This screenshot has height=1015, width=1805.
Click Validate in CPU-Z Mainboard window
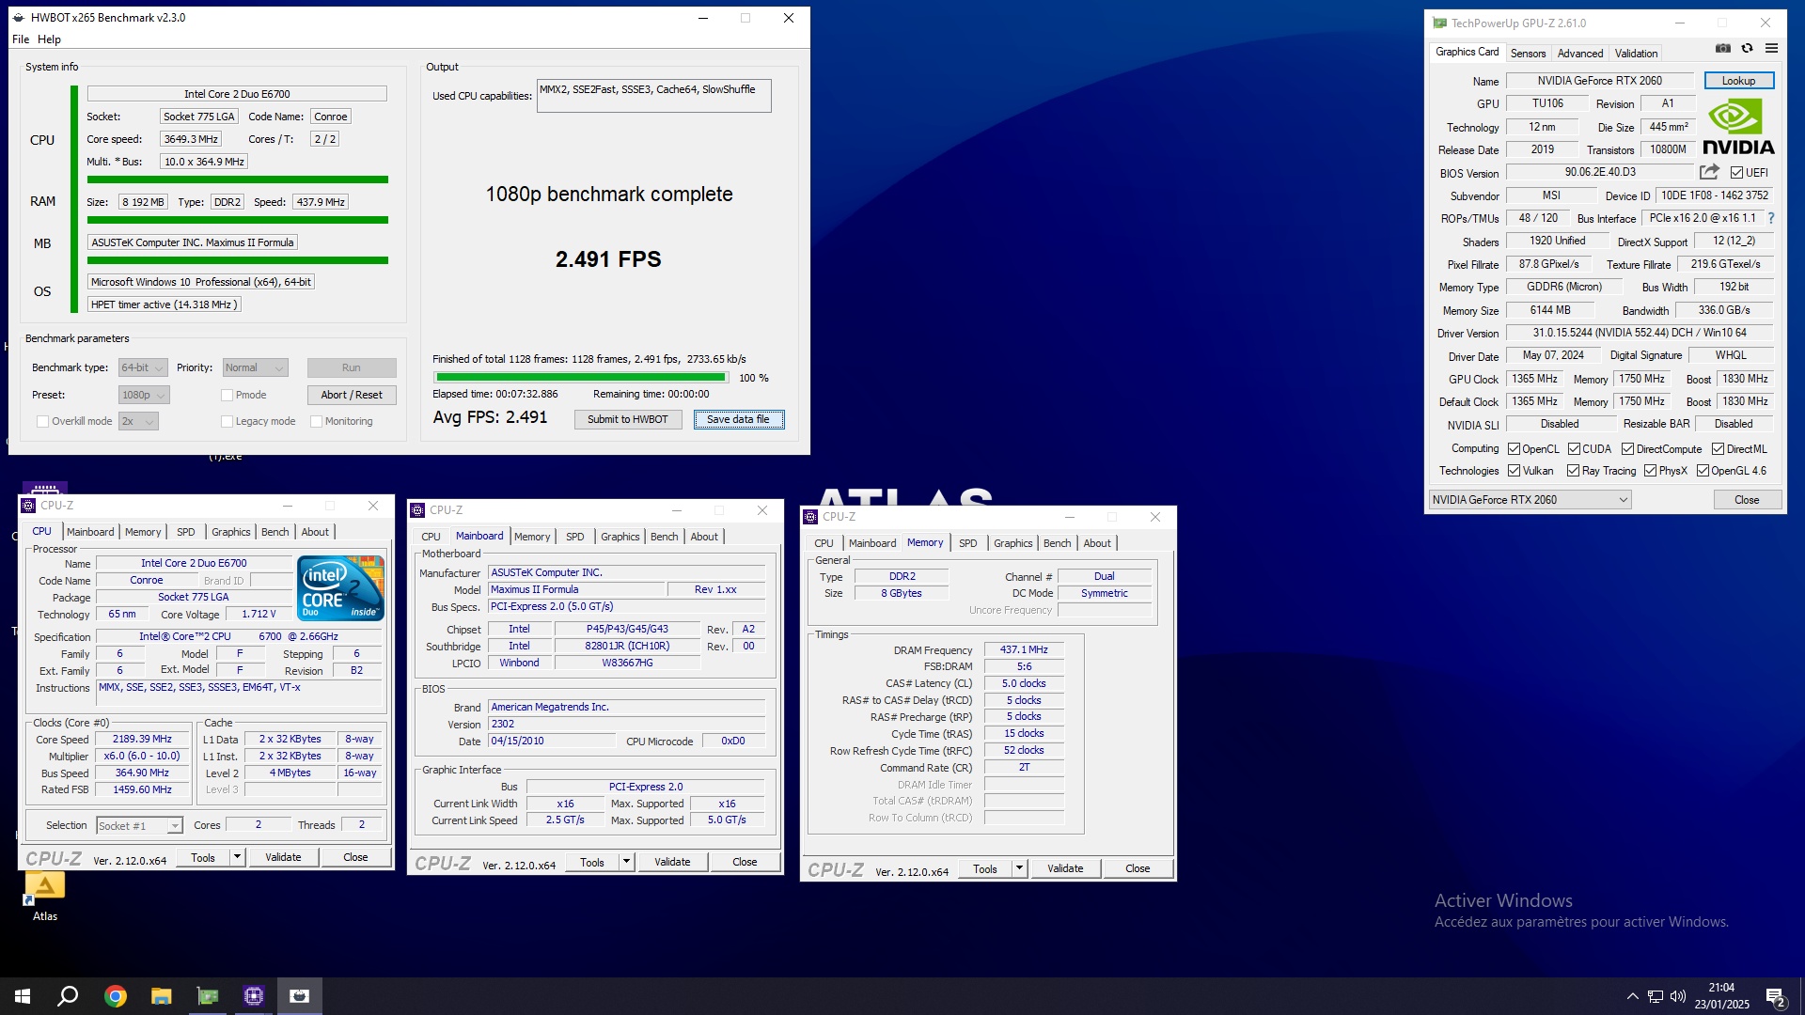[672, 862]
